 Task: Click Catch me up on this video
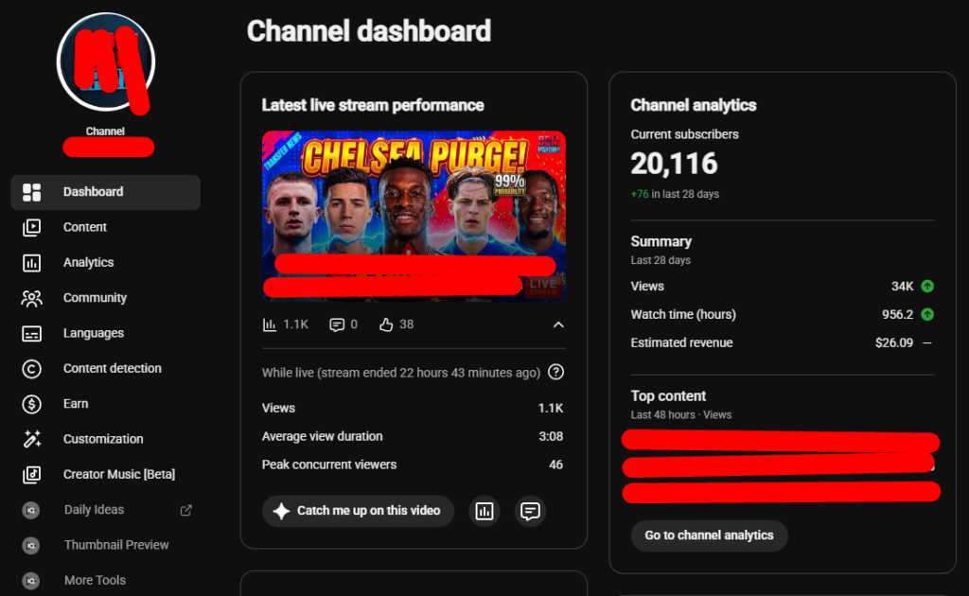[358, 511]
